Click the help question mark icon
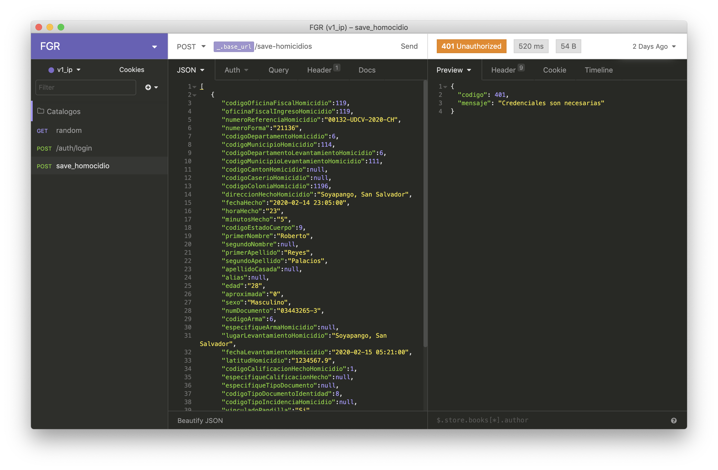 (x=673, y=420)
